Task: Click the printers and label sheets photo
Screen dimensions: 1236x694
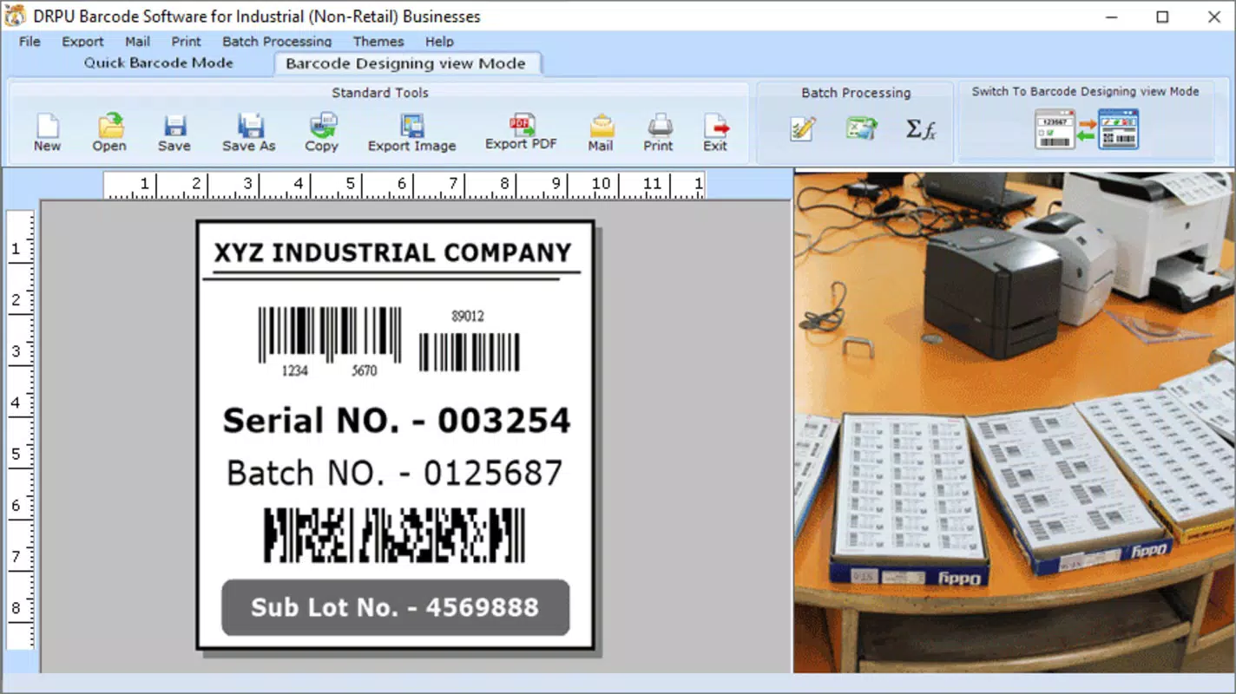Action: click(x=1014, y=422)
